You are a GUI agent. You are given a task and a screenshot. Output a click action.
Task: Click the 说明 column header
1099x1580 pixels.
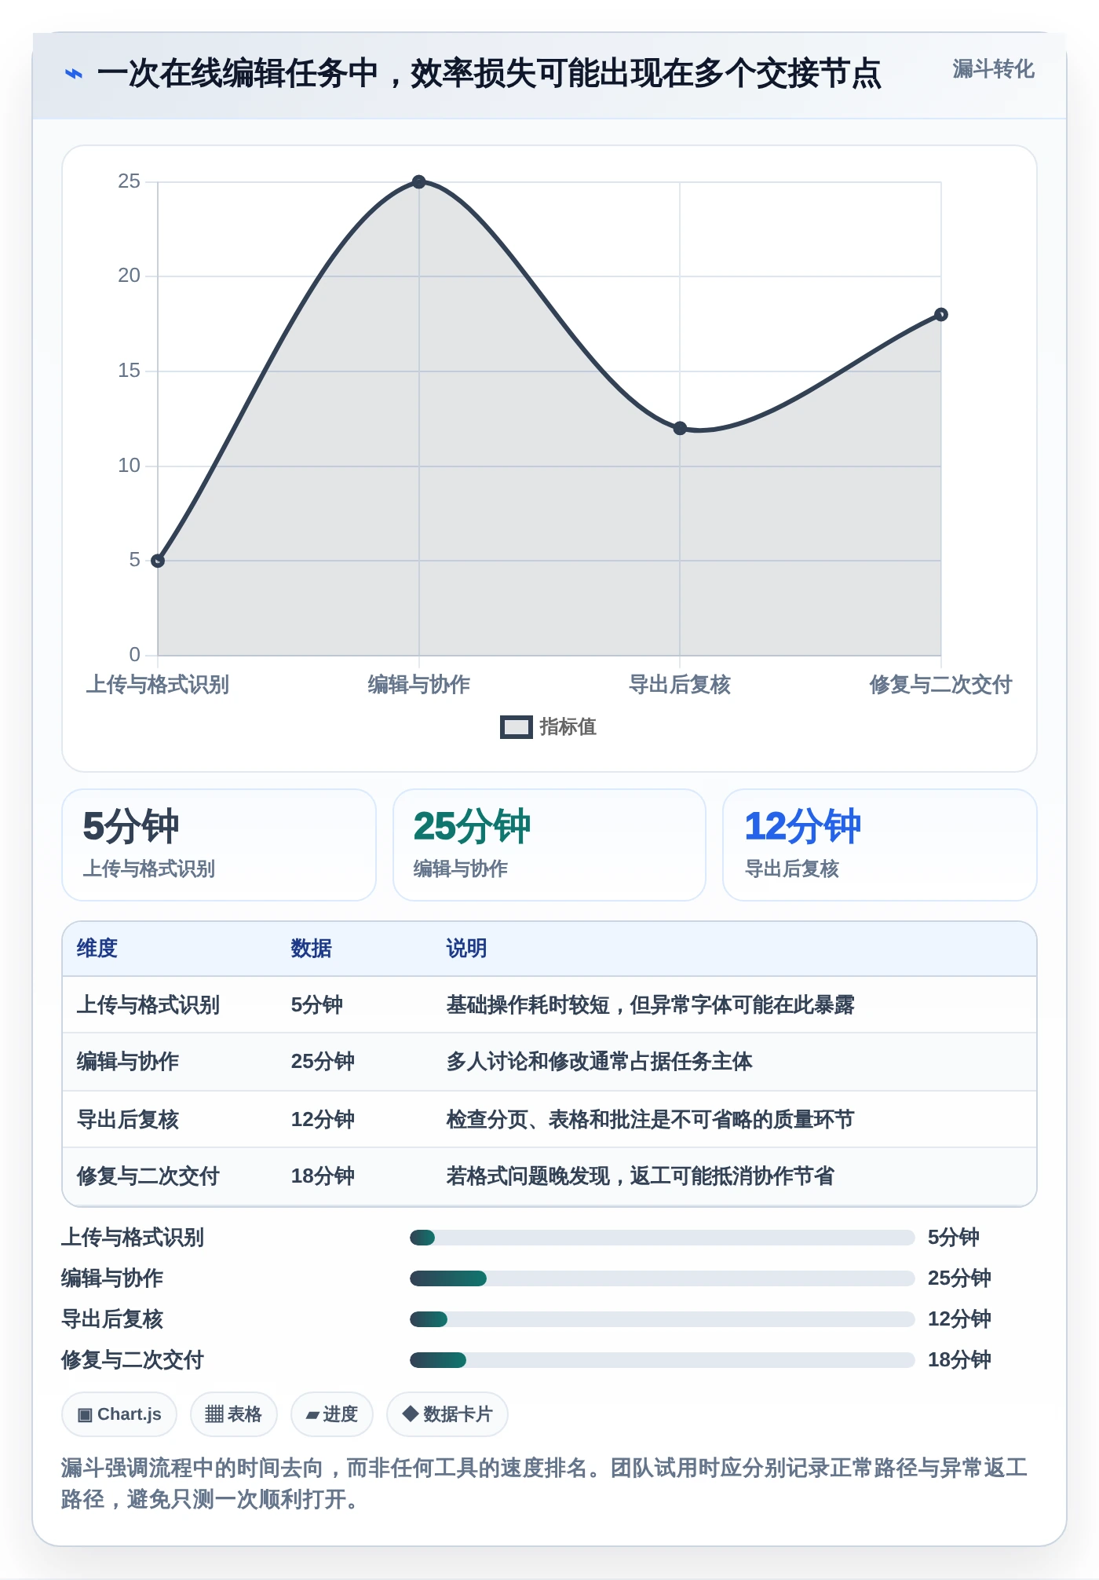click(x=466, y=949)
